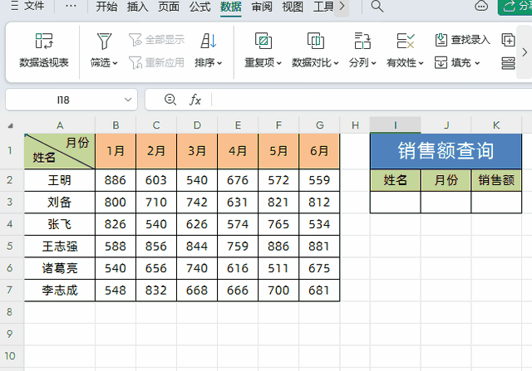This screenshot has height=371, width=532.
Task: Click the orange 1月 header cell
Action: [116, 151]
